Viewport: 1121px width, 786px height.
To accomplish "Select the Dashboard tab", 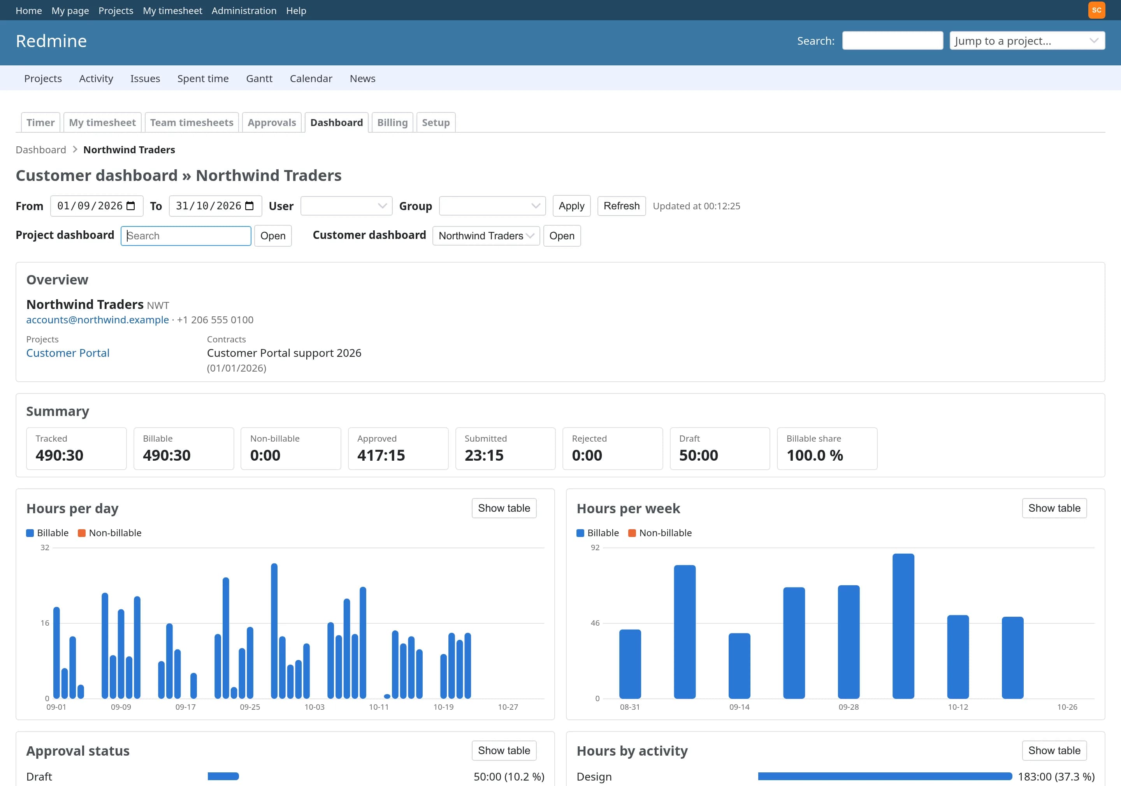I will pos(337,123).
